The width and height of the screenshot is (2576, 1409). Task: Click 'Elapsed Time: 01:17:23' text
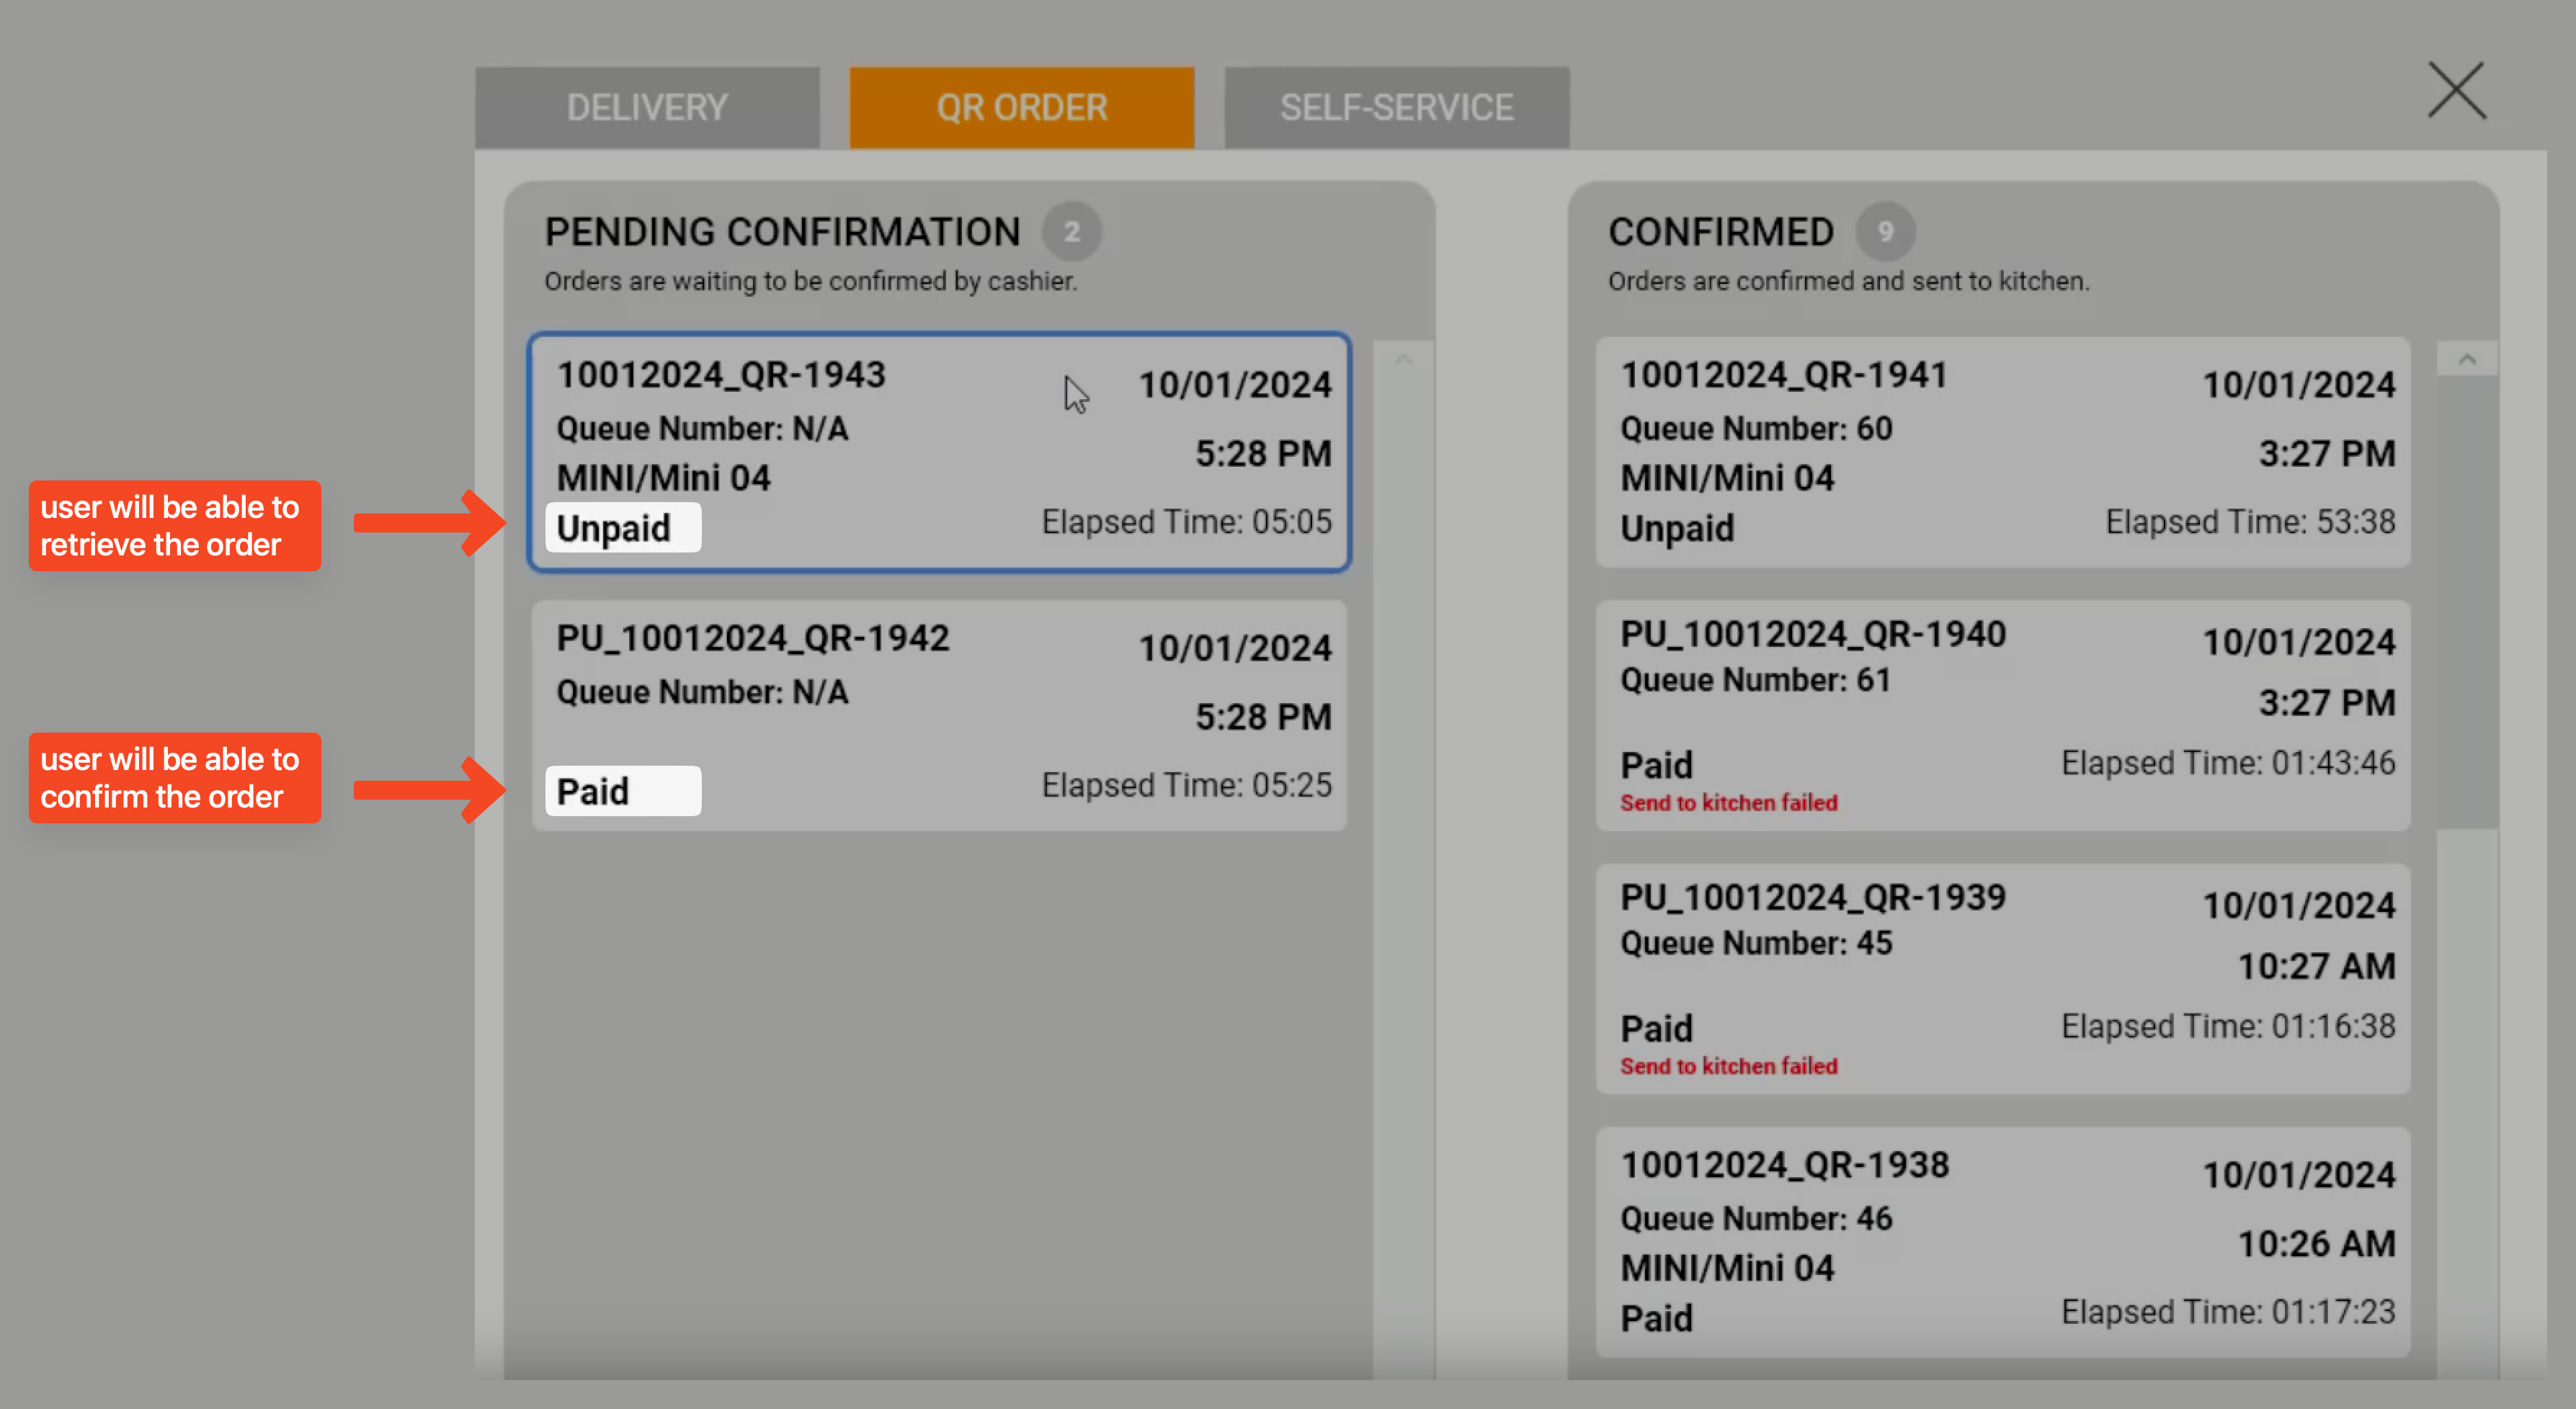(2228, 1312)
